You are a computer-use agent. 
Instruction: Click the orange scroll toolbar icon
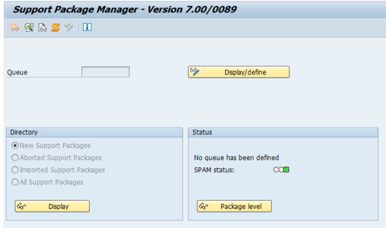pyautogui.click(x=56, y=28)
